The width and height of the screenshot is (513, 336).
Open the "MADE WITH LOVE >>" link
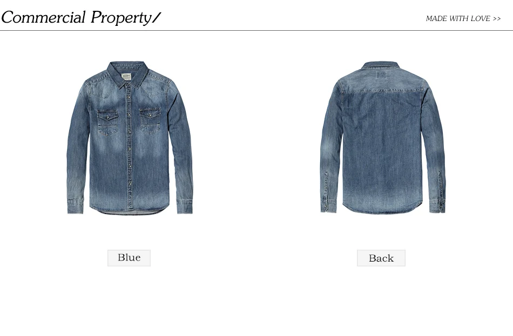(x=463, y=19)
